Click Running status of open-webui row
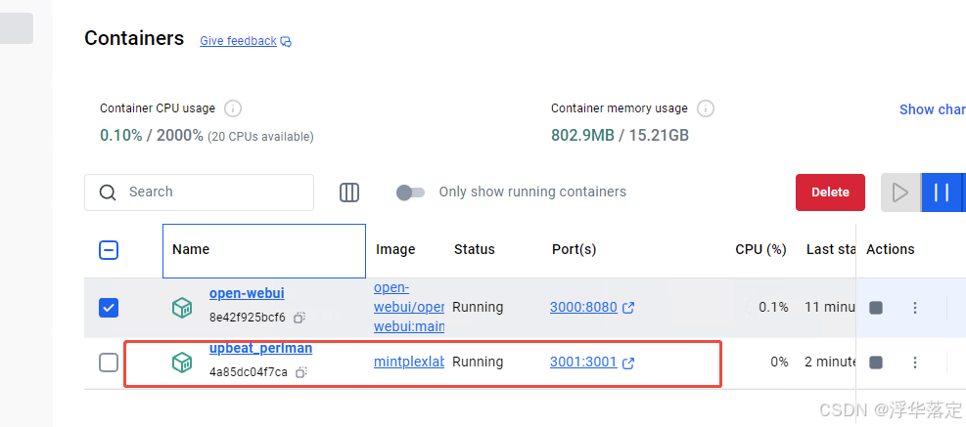This screenshot has width=966, height=427. 478,307
